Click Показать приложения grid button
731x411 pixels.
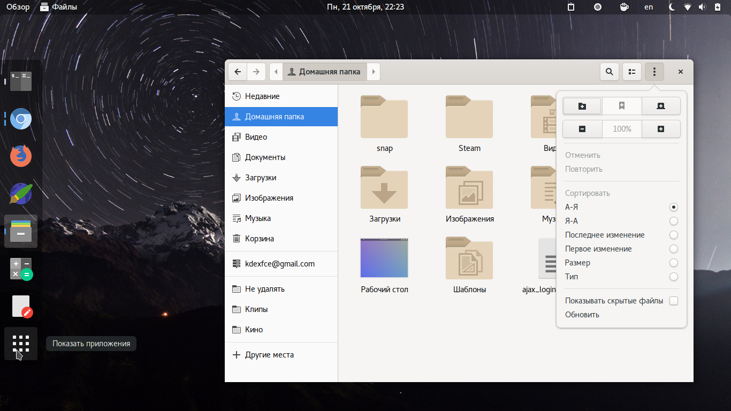coord(21,344)
